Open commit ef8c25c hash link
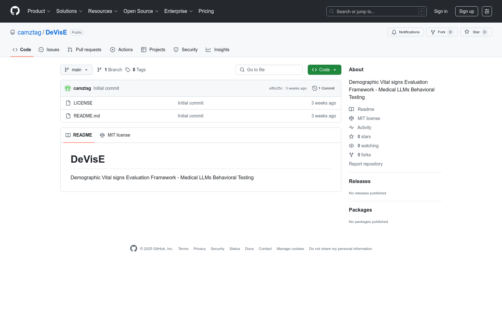The image size is (502, 314). point(276,88)
